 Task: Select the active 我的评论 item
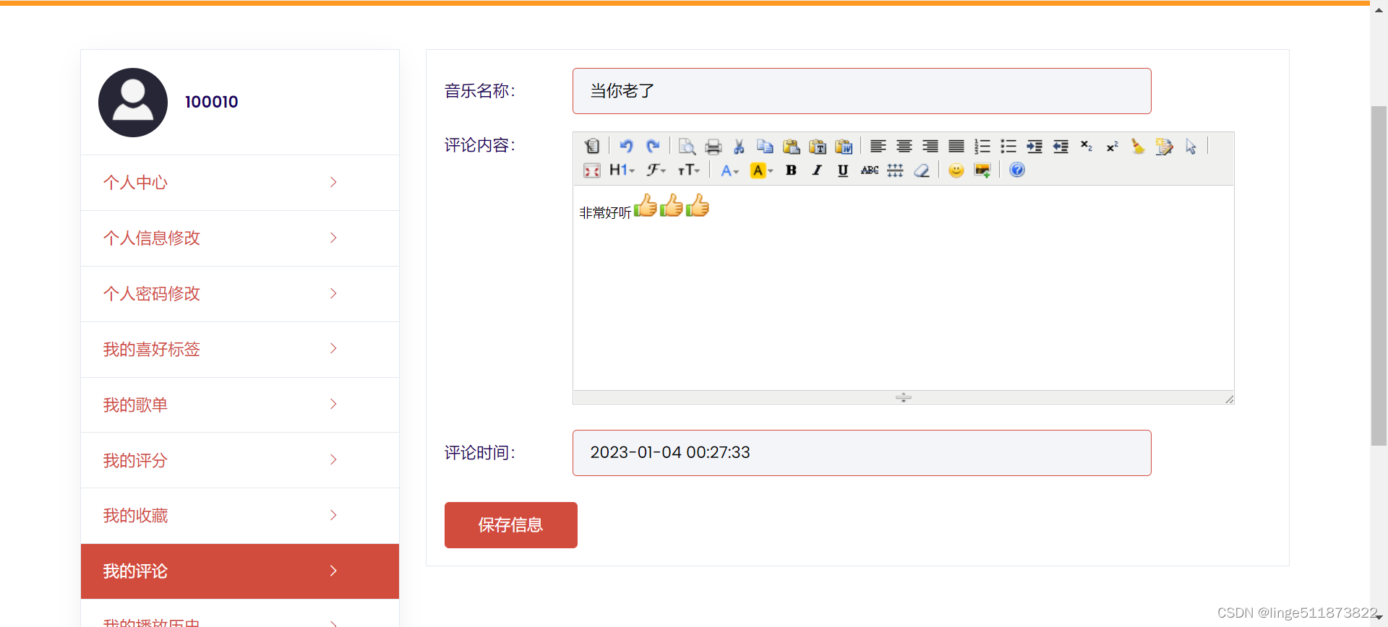tap(240, 571)
